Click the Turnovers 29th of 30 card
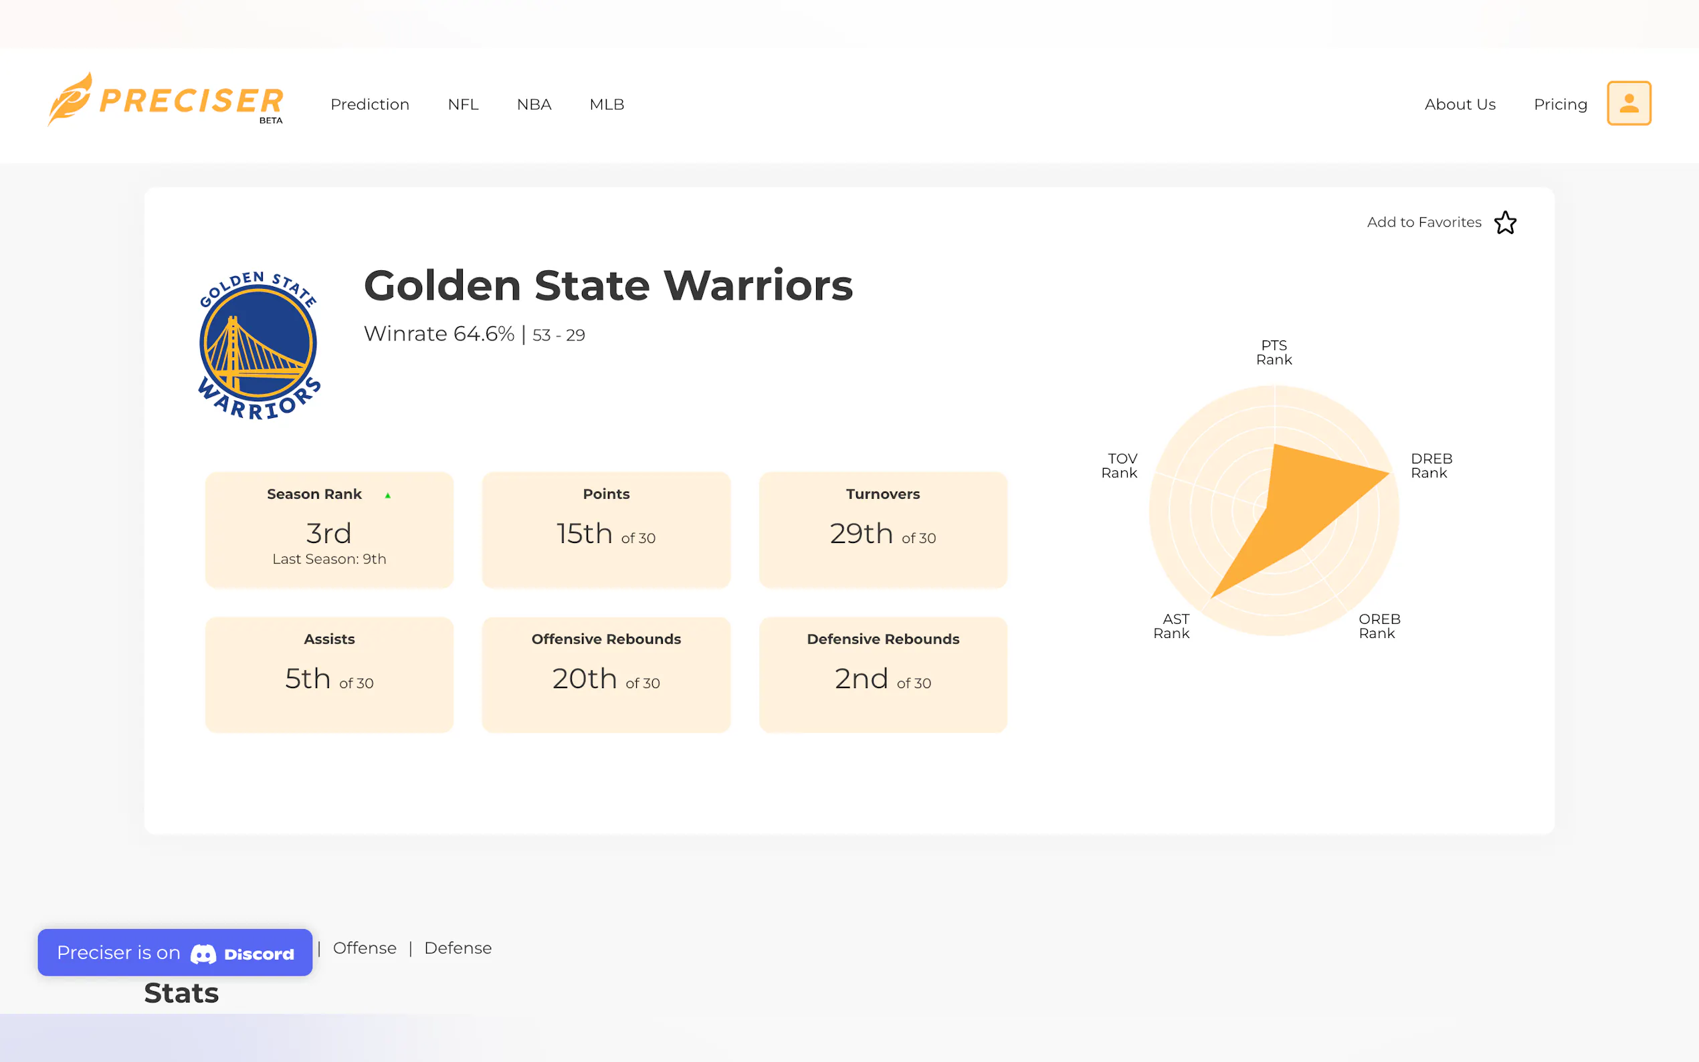 [x=883, y=530]
